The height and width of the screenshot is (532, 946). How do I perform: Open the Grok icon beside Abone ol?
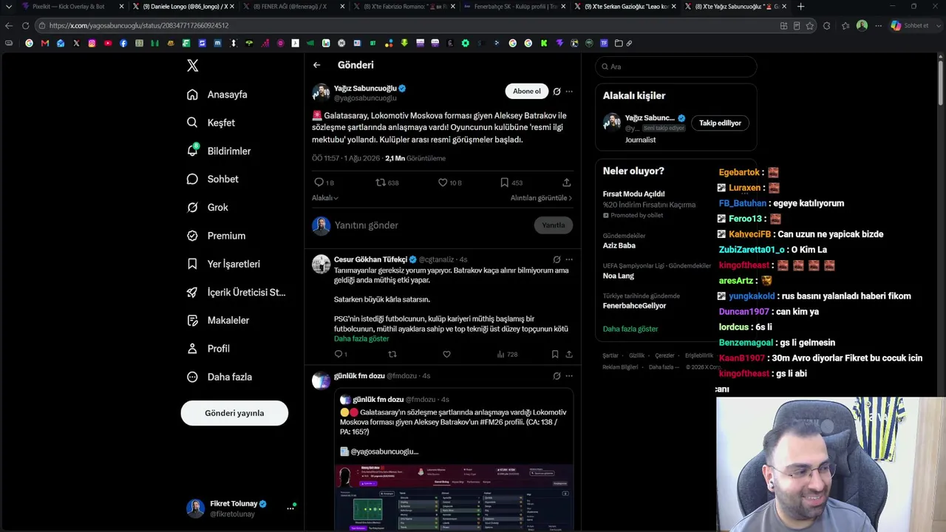point(557,92)
